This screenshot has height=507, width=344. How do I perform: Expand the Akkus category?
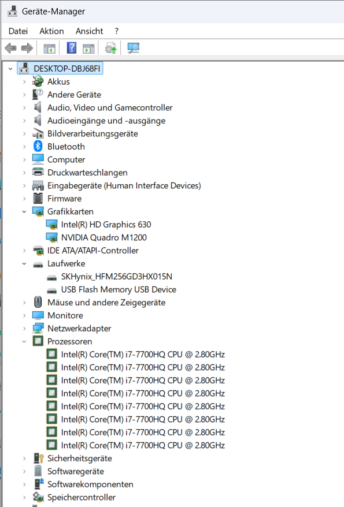(x=24, y=81)
